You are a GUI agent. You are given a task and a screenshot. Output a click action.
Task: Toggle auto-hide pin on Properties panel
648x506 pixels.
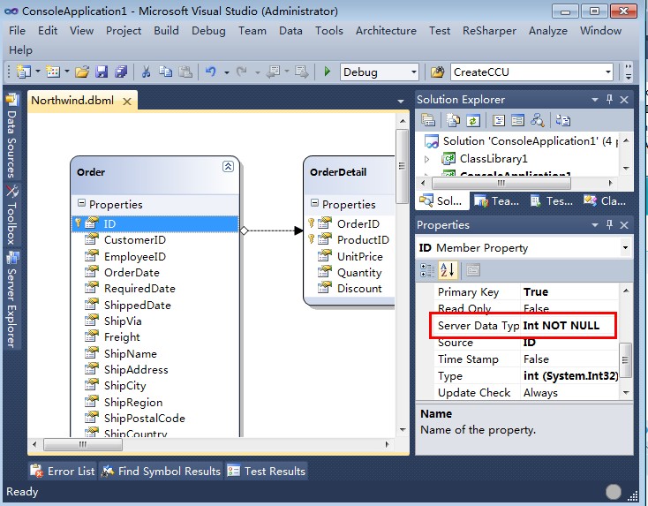[609, 224]
